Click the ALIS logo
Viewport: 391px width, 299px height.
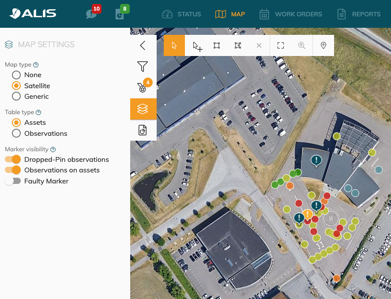pyautogui.click(x=33, y=14)
